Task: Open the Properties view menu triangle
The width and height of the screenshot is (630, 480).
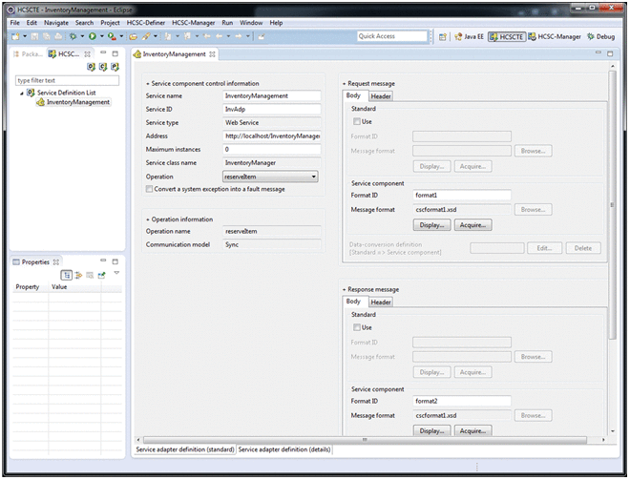Action: coord(116,273)
